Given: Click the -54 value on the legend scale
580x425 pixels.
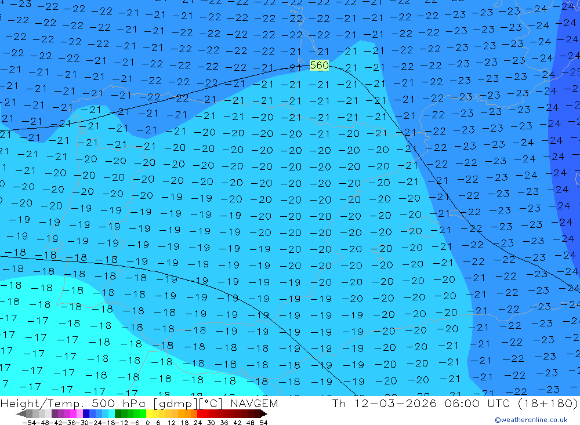Looking at the screenshot, I should point(28,423).
